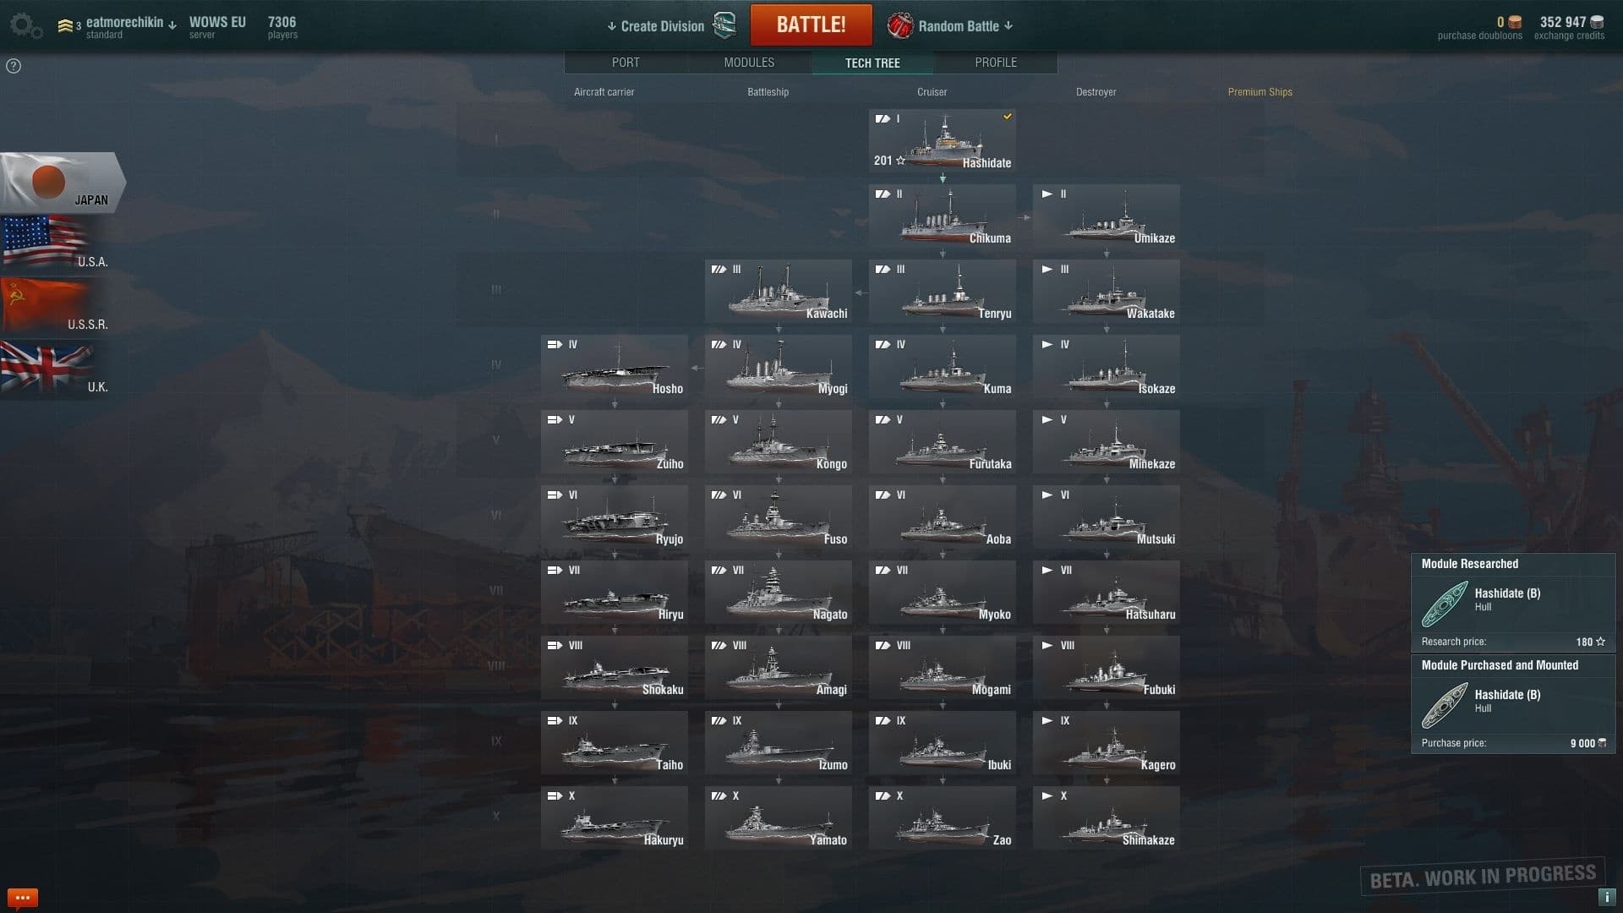Open the Premium Ships link
The height and width of the screenshot is (913, 1623).
[1260, 92]
